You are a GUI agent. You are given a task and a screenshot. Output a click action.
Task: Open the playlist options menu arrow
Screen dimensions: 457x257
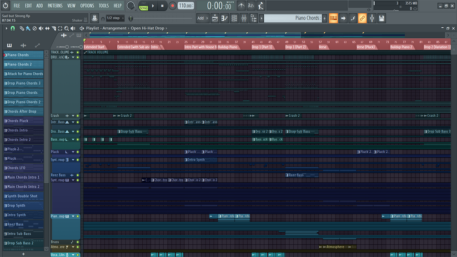point(6,28)
